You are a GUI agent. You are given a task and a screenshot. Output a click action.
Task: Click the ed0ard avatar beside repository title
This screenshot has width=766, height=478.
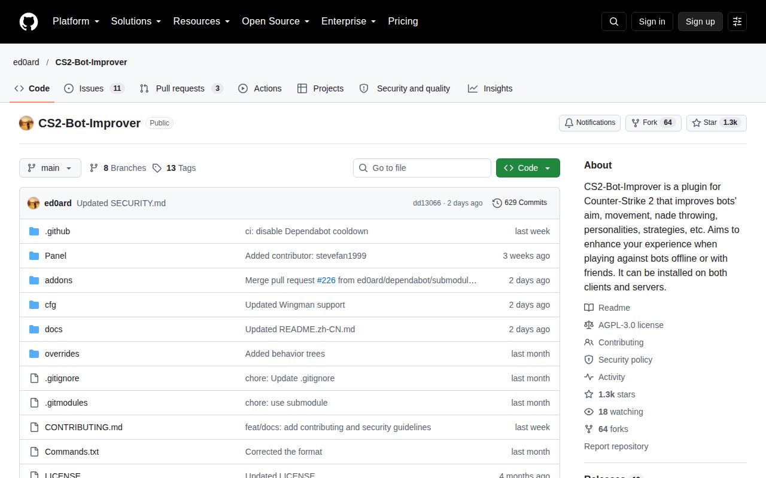(x=26, y=123)
